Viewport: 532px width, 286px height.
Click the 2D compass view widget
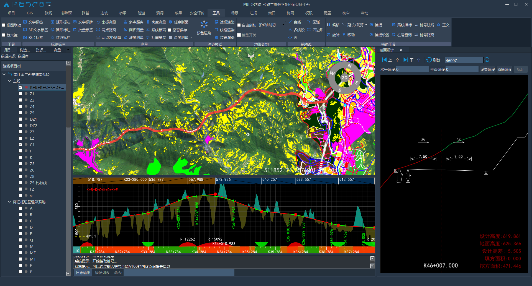tap(344, 78)
